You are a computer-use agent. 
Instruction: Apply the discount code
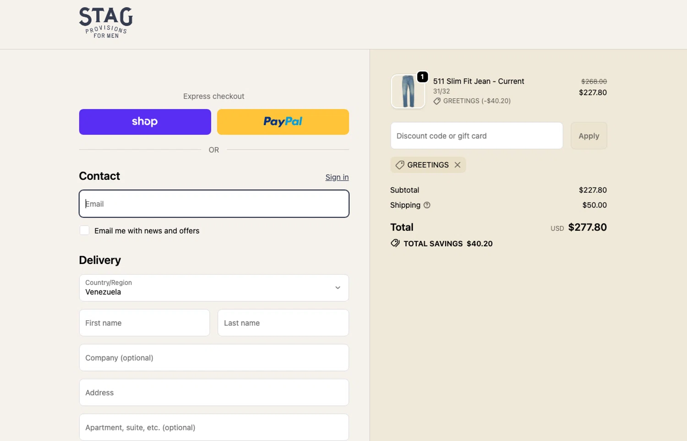(589, 135)
